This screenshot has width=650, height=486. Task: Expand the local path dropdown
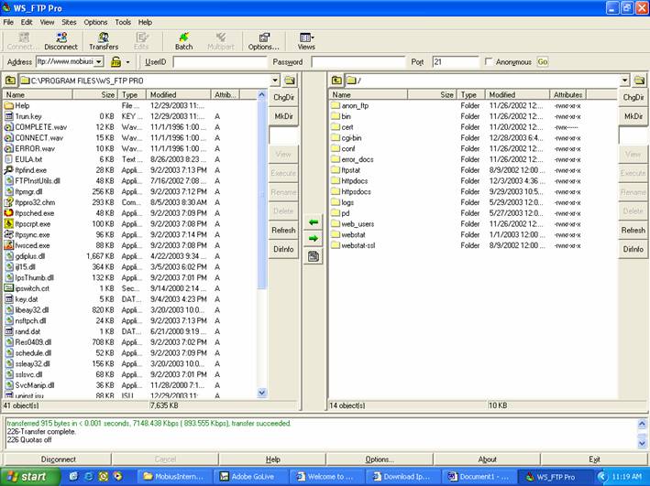pyautogui.click(x=275, y=81)
